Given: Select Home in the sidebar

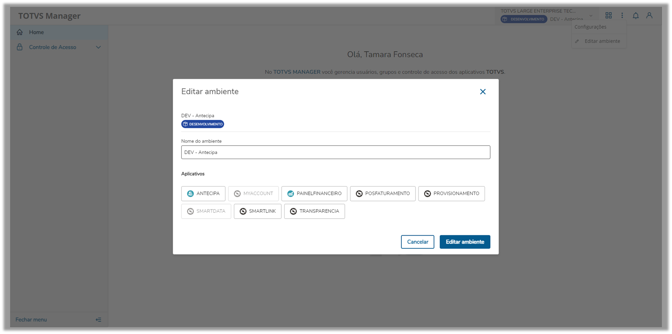Looking at the screenshot, I should click(59, 32).
